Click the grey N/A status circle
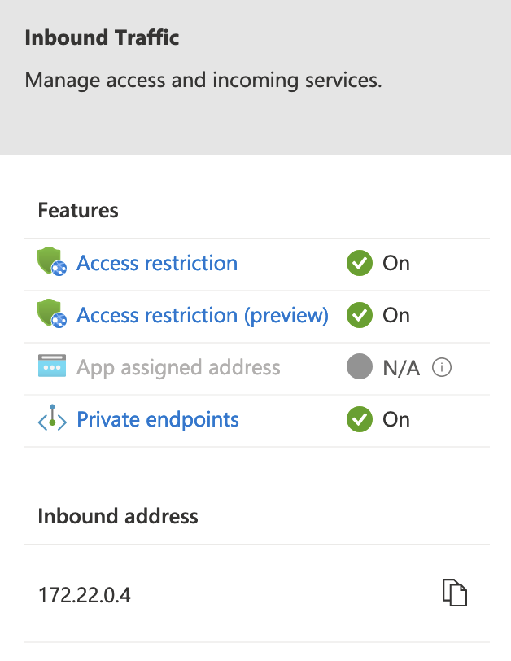 [x=359, y=367]
